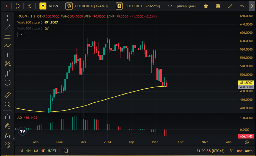Show the hidden WMA 100 indicator
Viewport: 256px width, 156px height.
47,28
